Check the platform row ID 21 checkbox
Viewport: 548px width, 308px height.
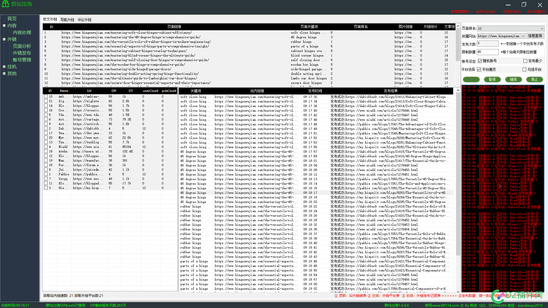click(x=46, y=101)
